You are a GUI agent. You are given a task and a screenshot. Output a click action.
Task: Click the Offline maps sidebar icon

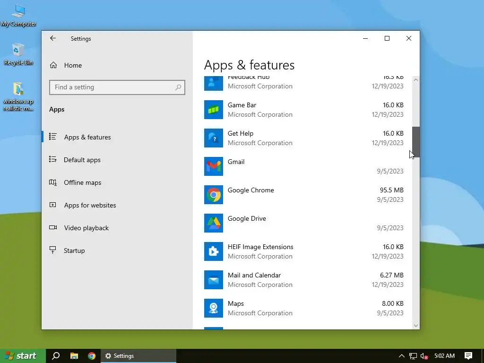(53, 182)
